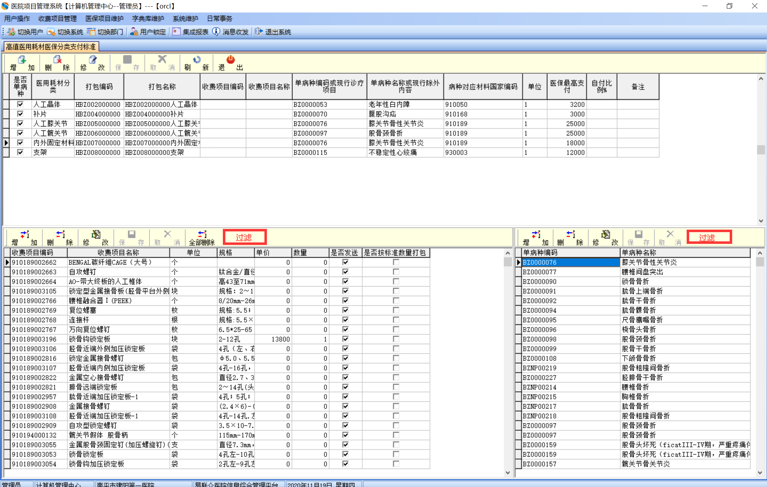Check 是否按标准数量打包 for 自攻螺钉 row

[396, 272]
